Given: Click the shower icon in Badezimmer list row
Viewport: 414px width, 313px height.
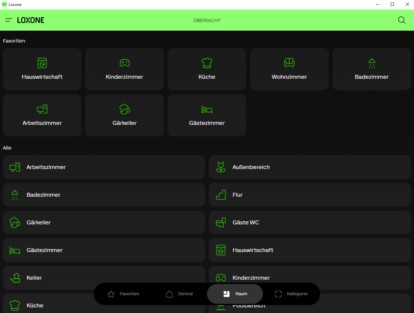Looking at the screenshot, I should click(15, 195).
